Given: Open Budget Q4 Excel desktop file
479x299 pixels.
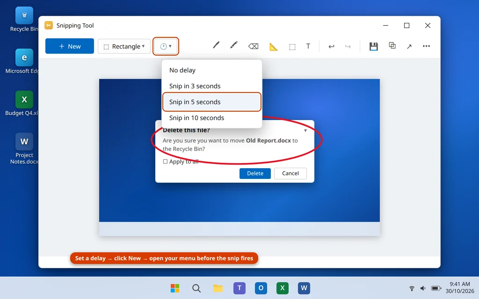Looking at the screenshot, I should (24, 103).
